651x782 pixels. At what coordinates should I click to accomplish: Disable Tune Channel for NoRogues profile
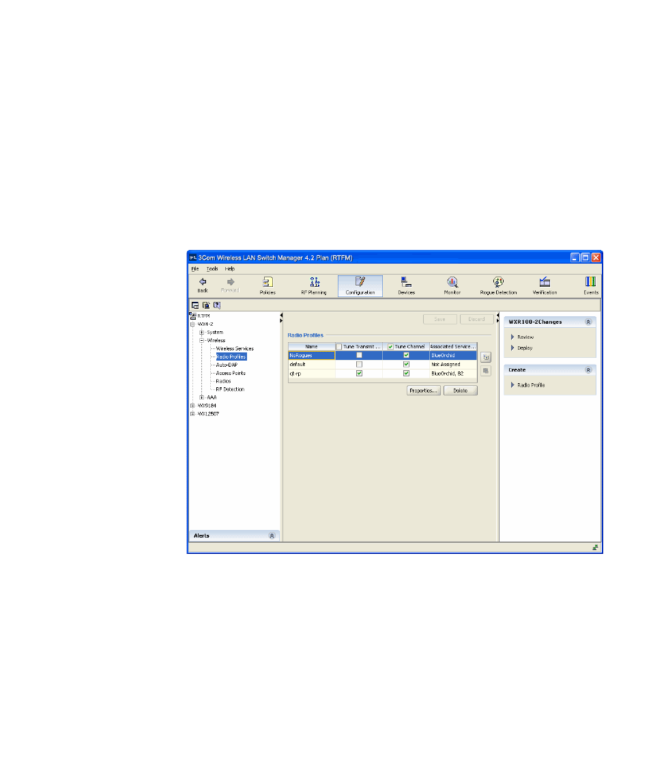tap(406, 355)
